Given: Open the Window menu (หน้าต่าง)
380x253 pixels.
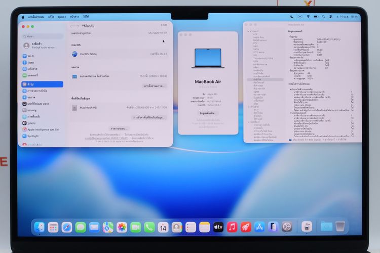Looking at the screenshot, I should [x=74, y=17].
